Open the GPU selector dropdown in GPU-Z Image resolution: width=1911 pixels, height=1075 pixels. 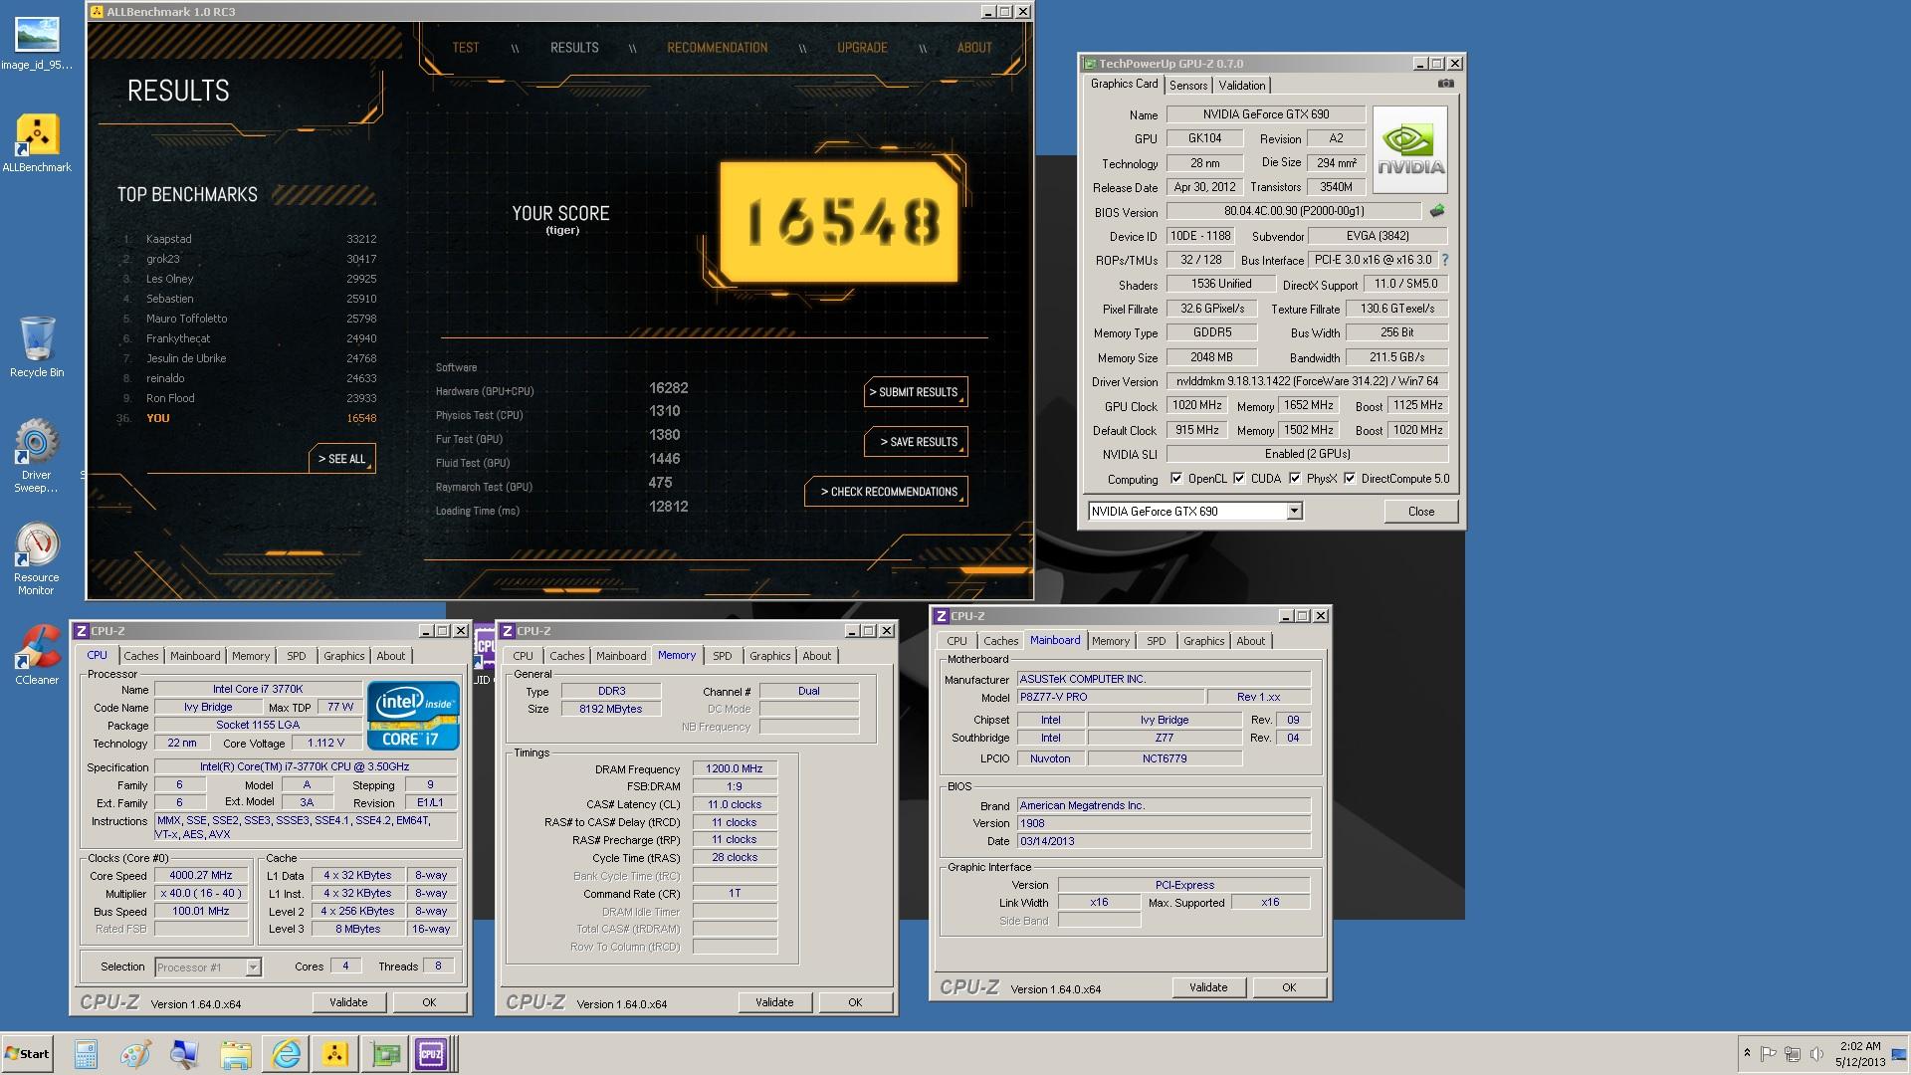[x=1294, y=512]
